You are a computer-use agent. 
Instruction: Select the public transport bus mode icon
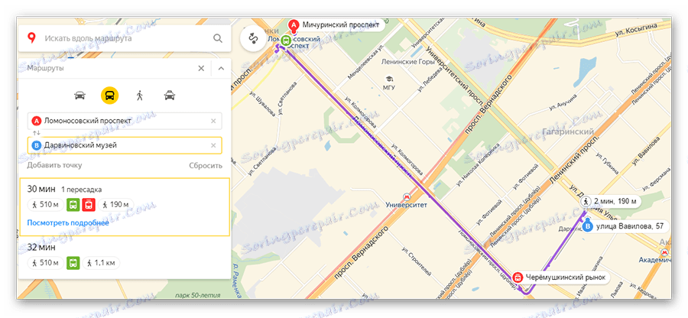[x=109, y=96]
